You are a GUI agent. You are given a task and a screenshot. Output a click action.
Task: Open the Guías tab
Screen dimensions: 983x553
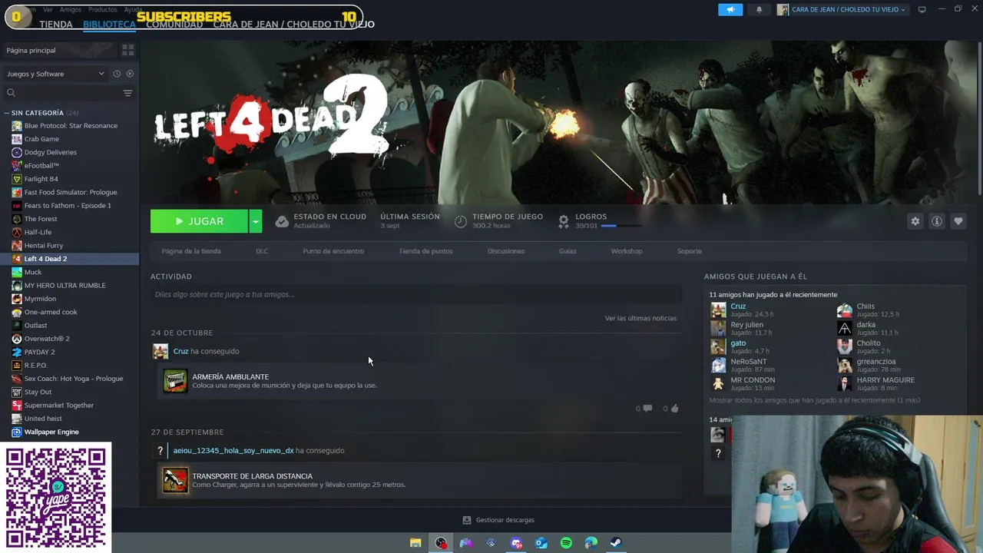tap(568, 251)
